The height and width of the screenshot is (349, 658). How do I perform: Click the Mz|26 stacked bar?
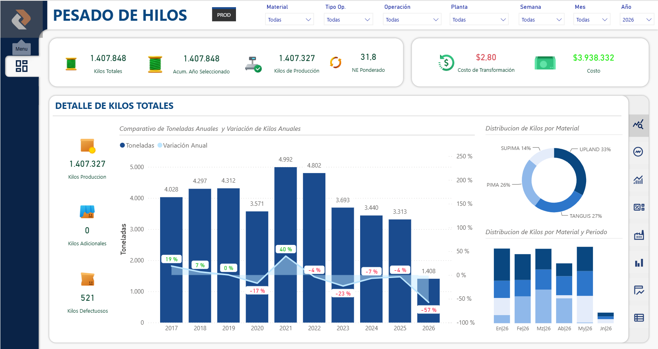pos(543,286)
